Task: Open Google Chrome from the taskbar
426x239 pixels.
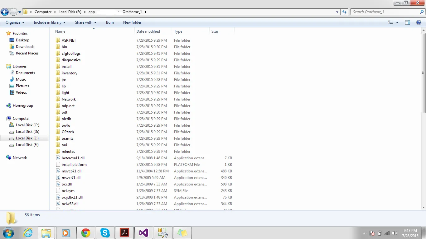Action: tap(86, 233)
